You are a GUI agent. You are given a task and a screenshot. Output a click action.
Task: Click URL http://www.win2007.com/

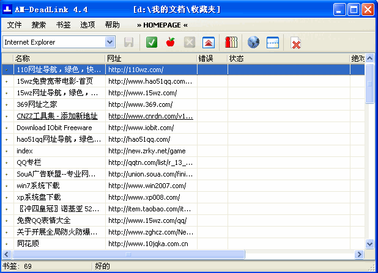point(147,186)
